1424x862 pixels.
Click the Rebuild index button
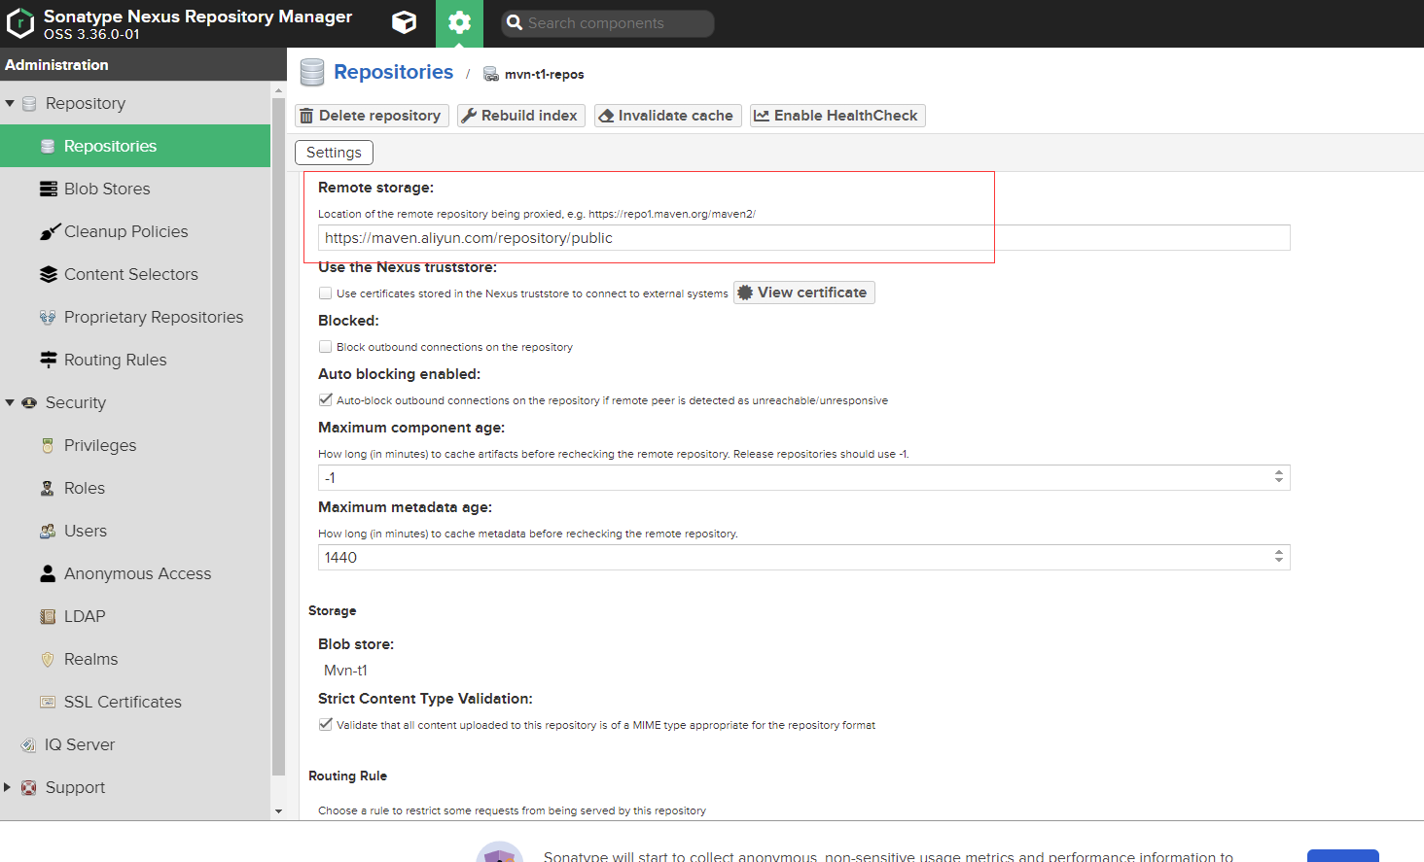521,116
